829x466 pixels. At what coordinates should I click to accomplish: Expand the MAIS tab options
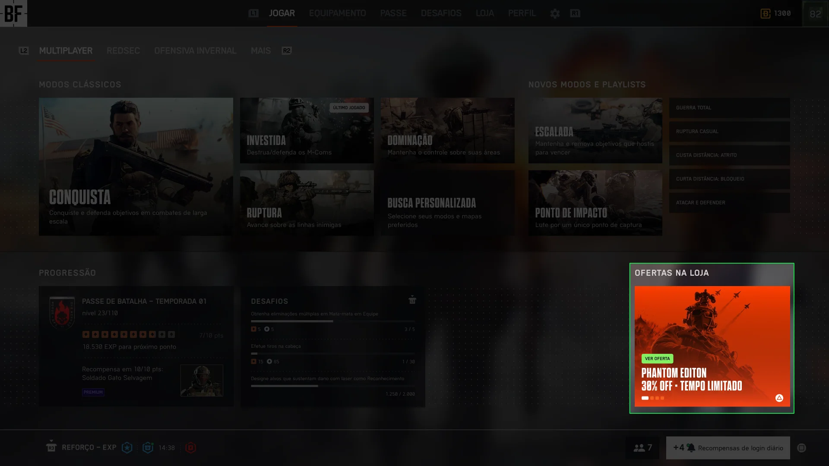click(x=261, y=51)
